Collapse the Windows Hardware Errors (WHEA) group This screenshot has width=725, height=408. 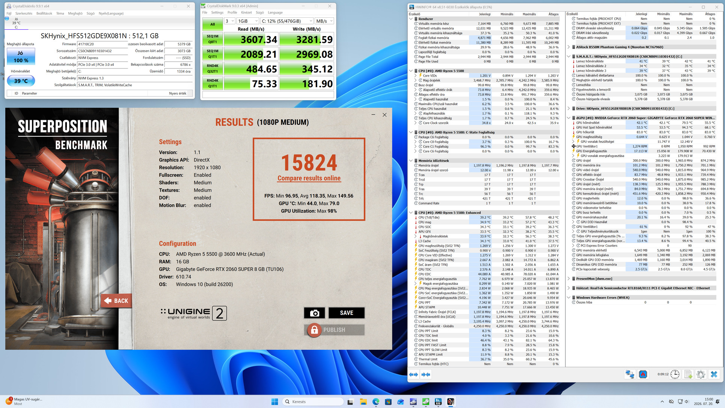pyautogui.click(x=568, y=298)
